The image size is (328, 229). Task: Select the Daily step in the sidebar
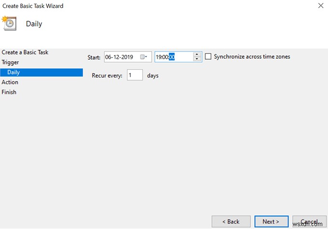(x=41, y=72)
